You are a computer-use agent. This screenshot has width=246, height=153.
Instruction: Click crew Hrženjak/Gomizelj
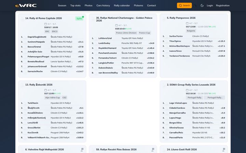coord(37,118)
